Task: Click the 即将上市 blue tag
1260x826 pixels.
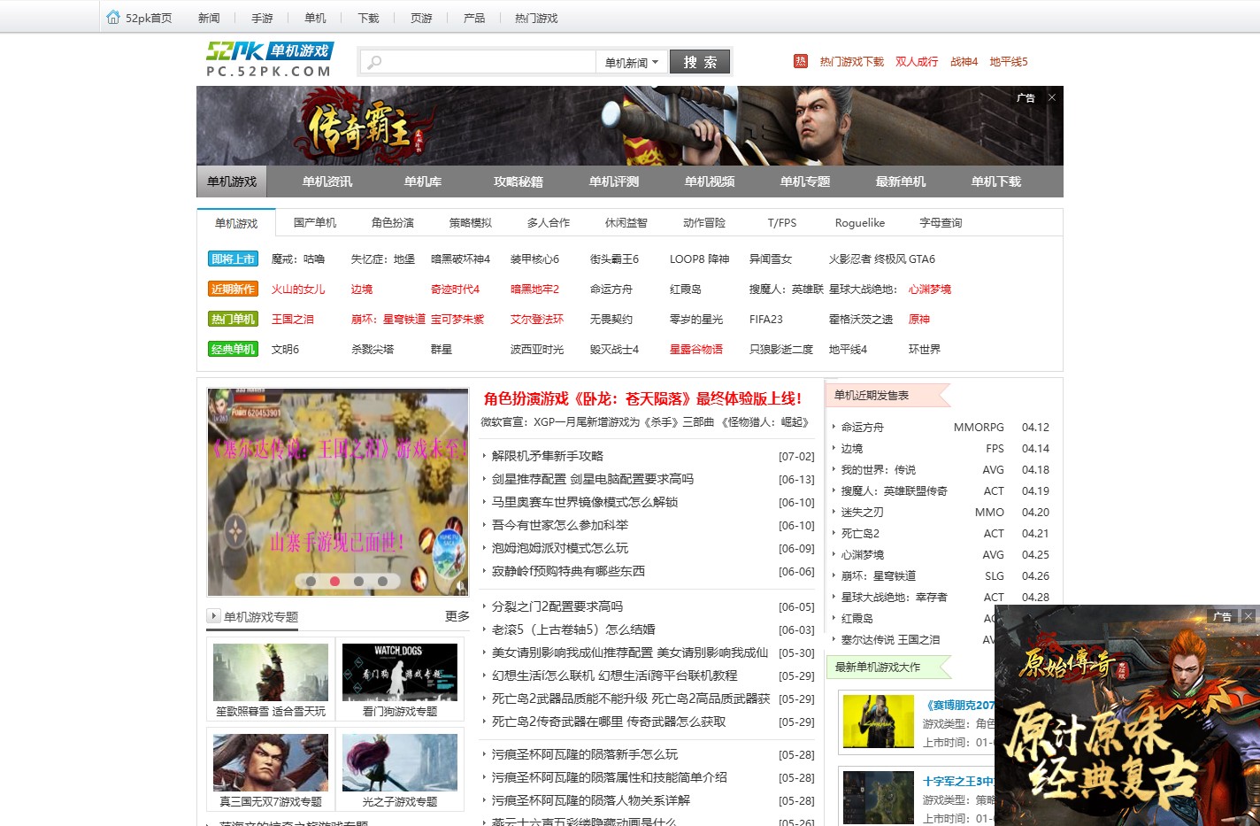Action: point(234,259)
